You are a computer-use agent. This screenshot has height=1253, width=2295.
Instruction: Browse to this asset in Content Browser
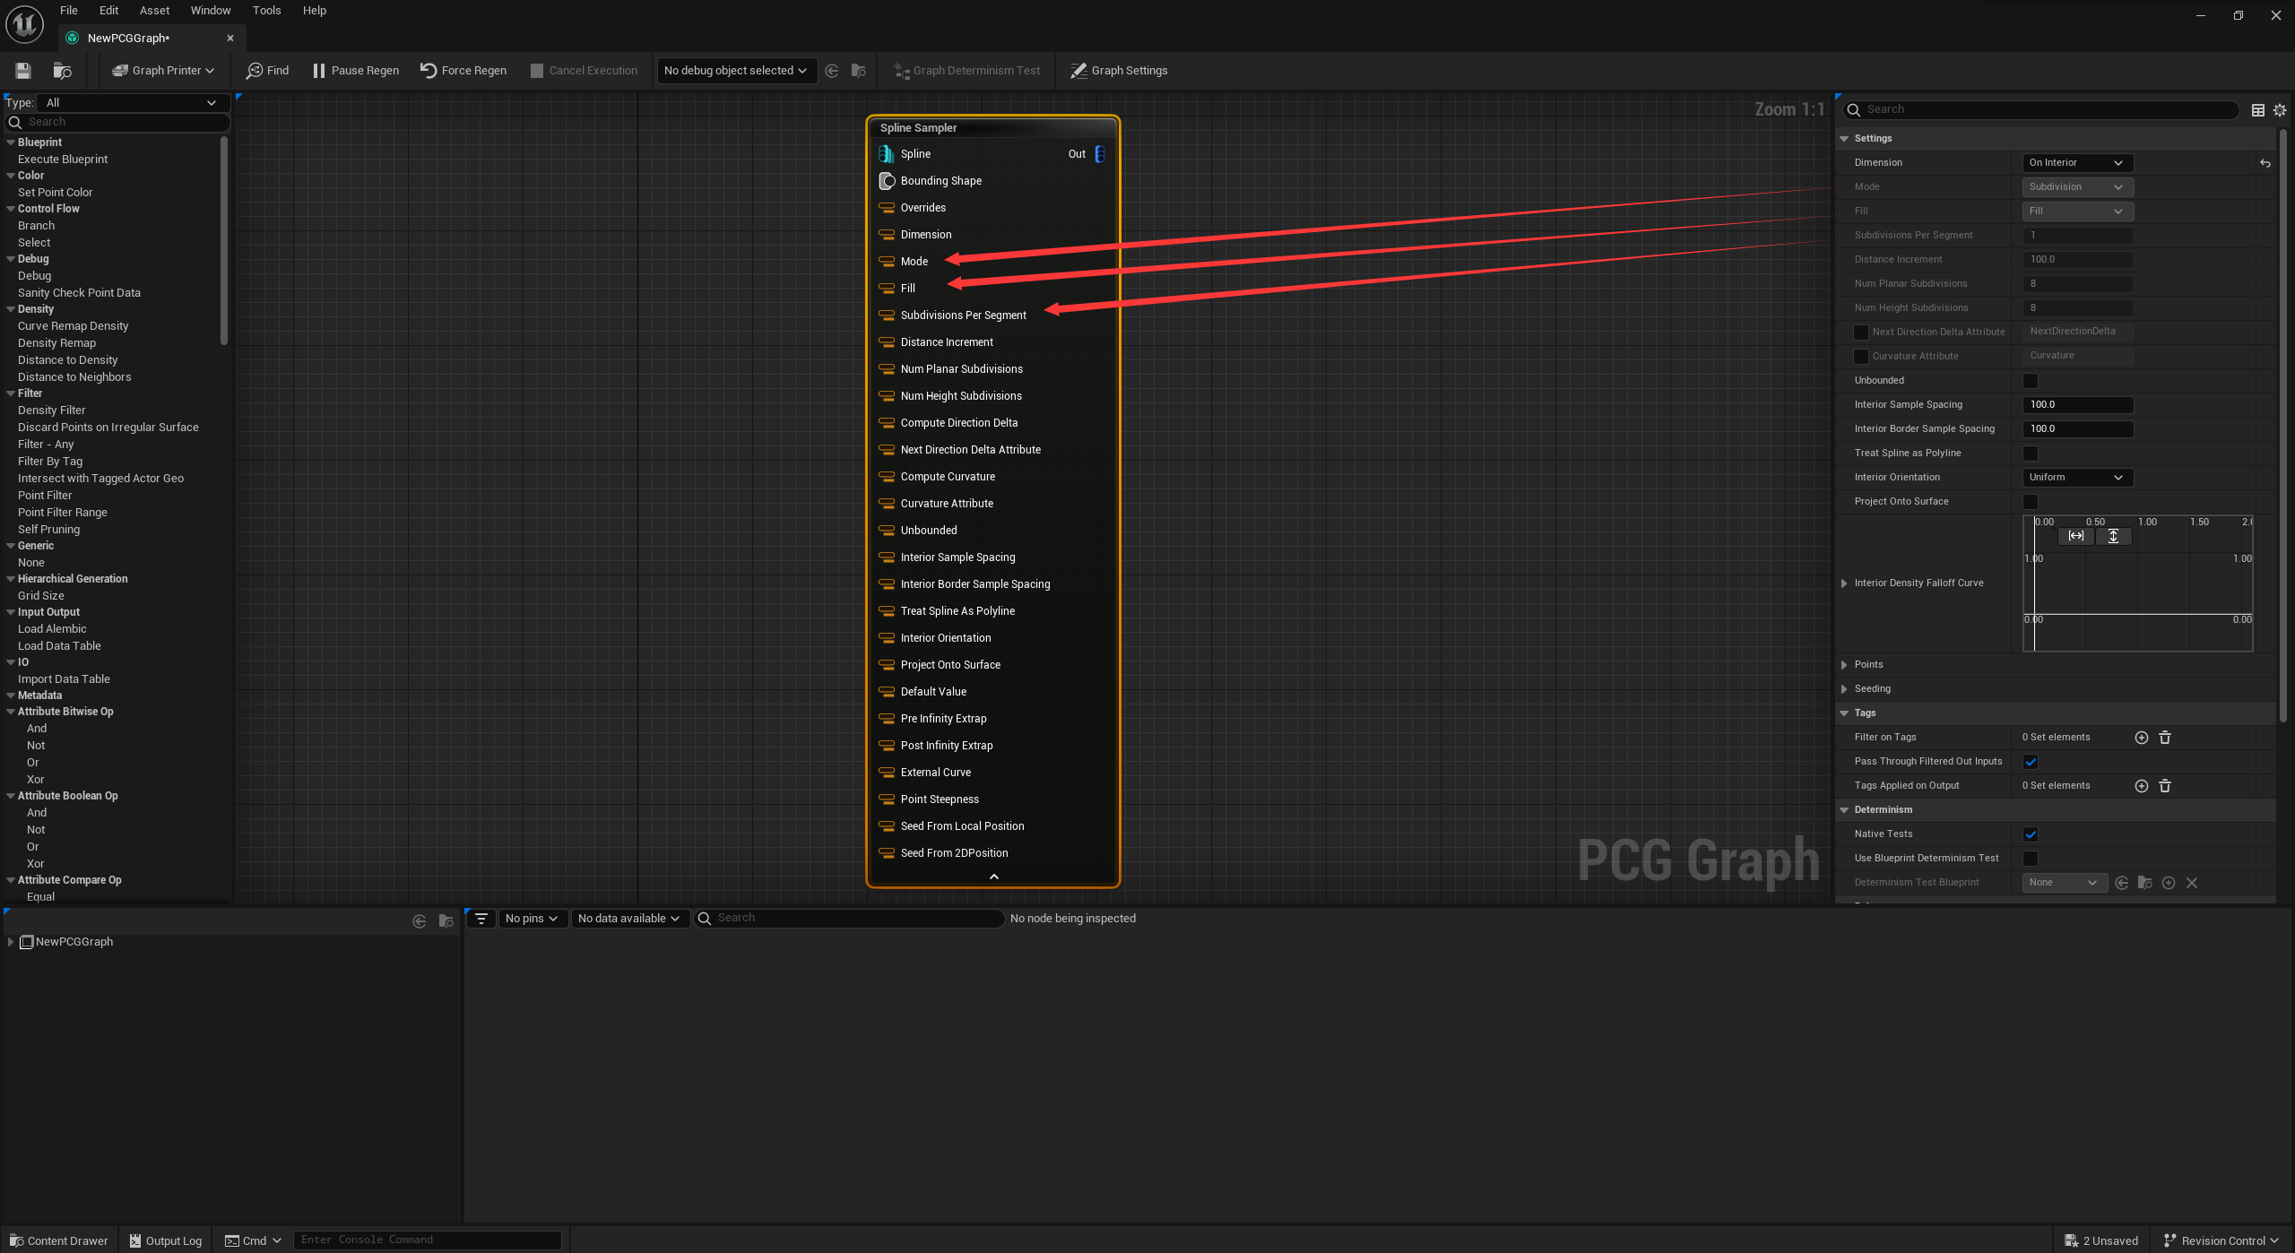point(61,70)
